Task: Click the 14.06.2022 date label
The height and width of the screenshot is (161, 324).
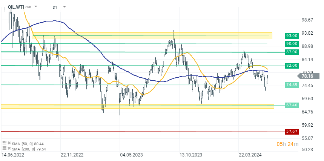Action: click(13, 155)
